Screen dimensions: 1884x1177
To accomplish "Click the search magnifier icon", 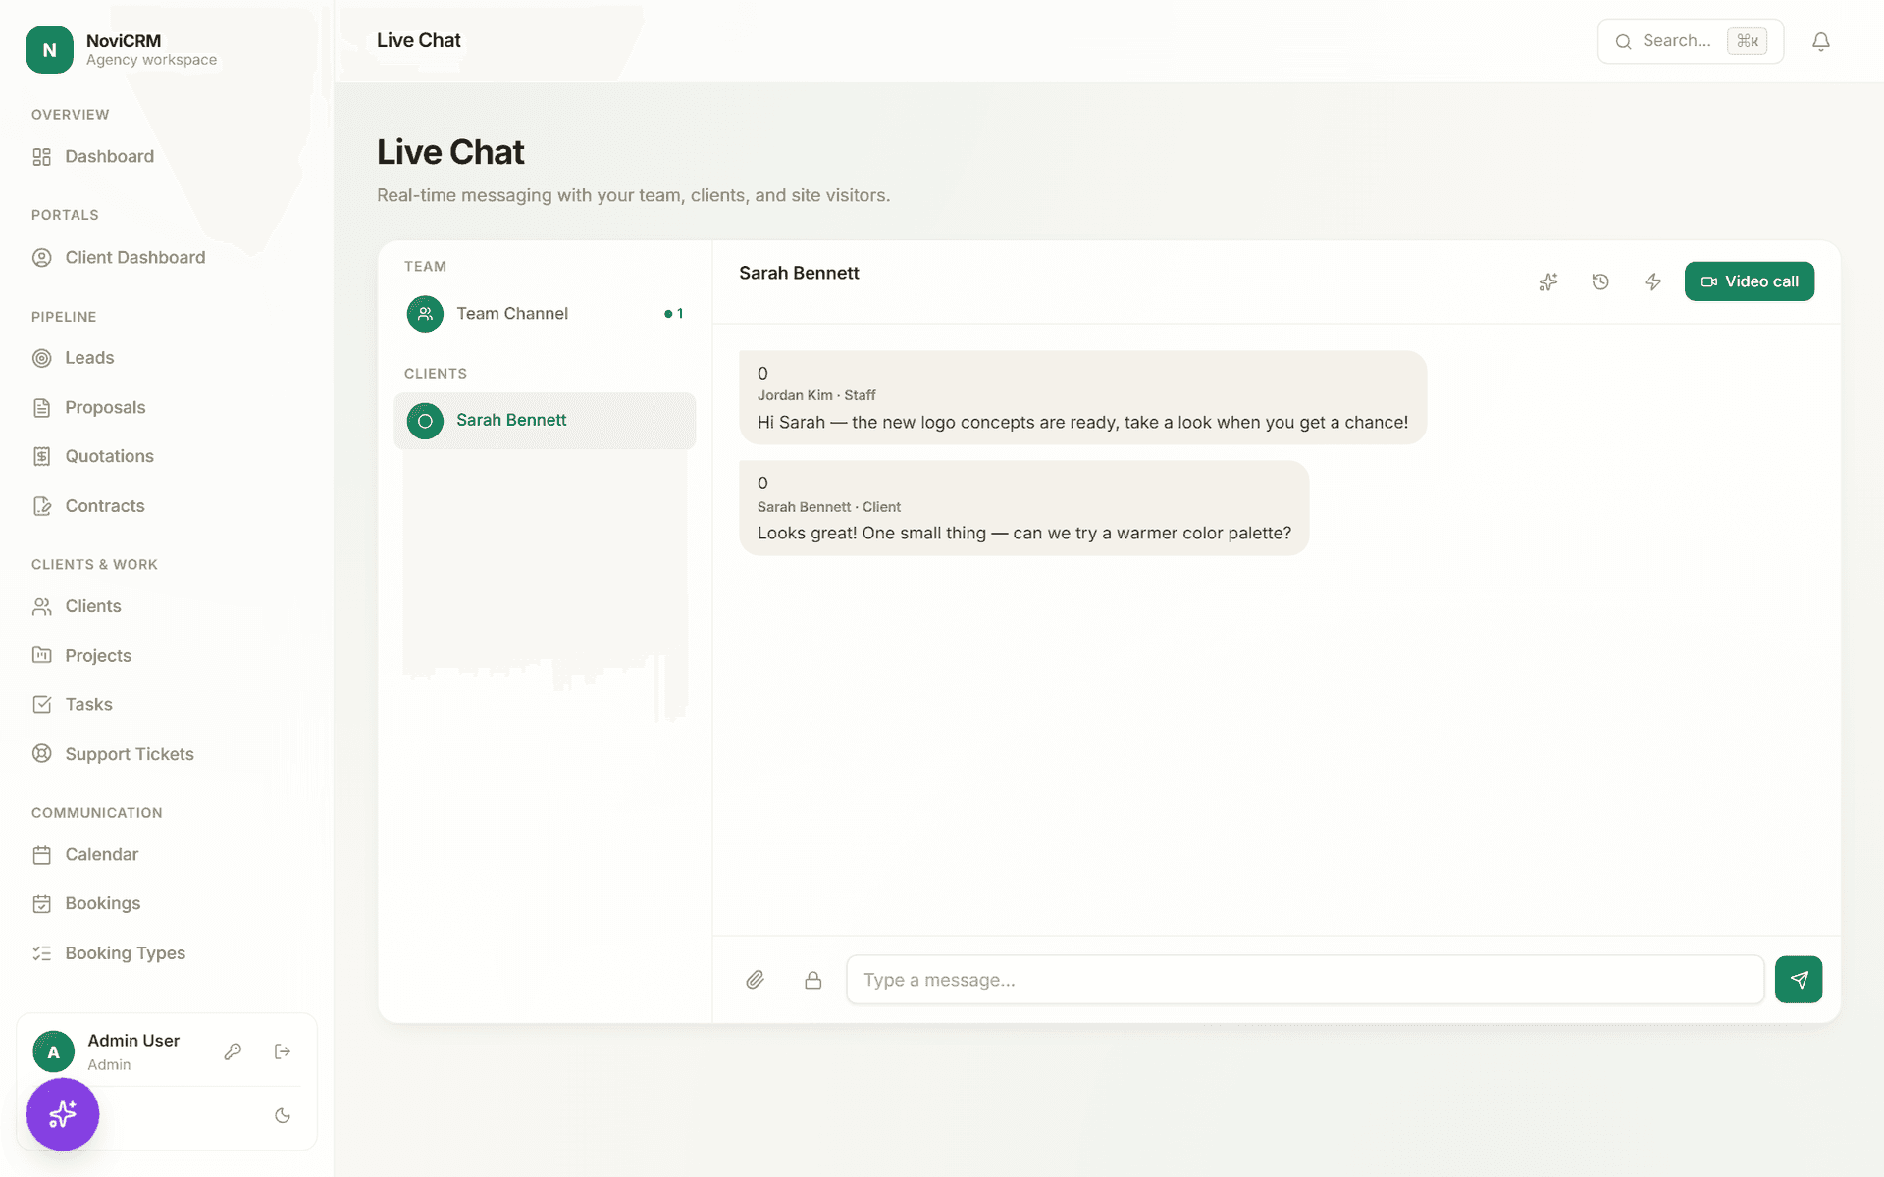I will 1623,41.
